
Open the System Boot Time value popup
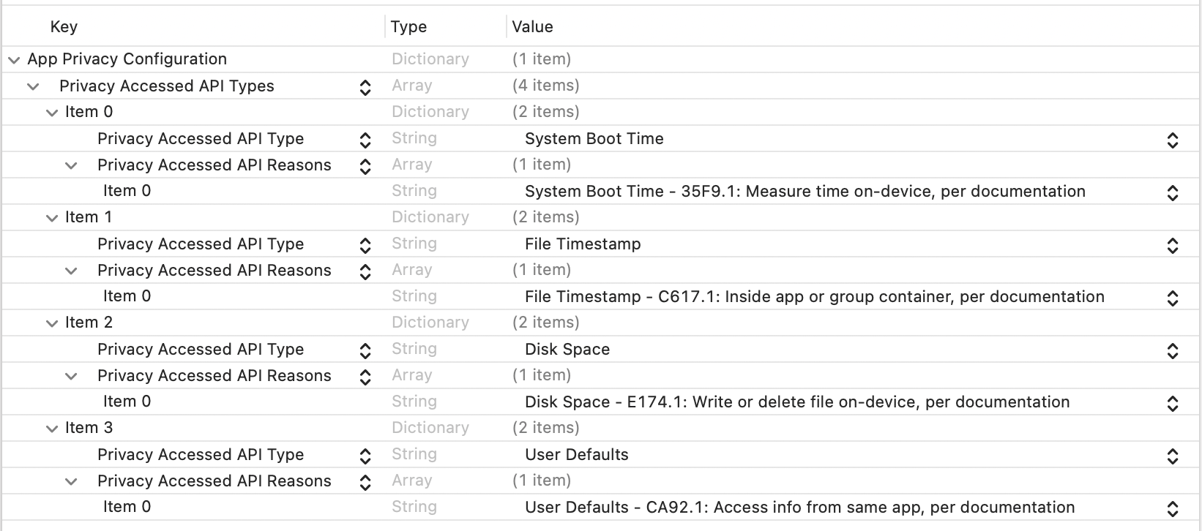(x=1172, y=140)
